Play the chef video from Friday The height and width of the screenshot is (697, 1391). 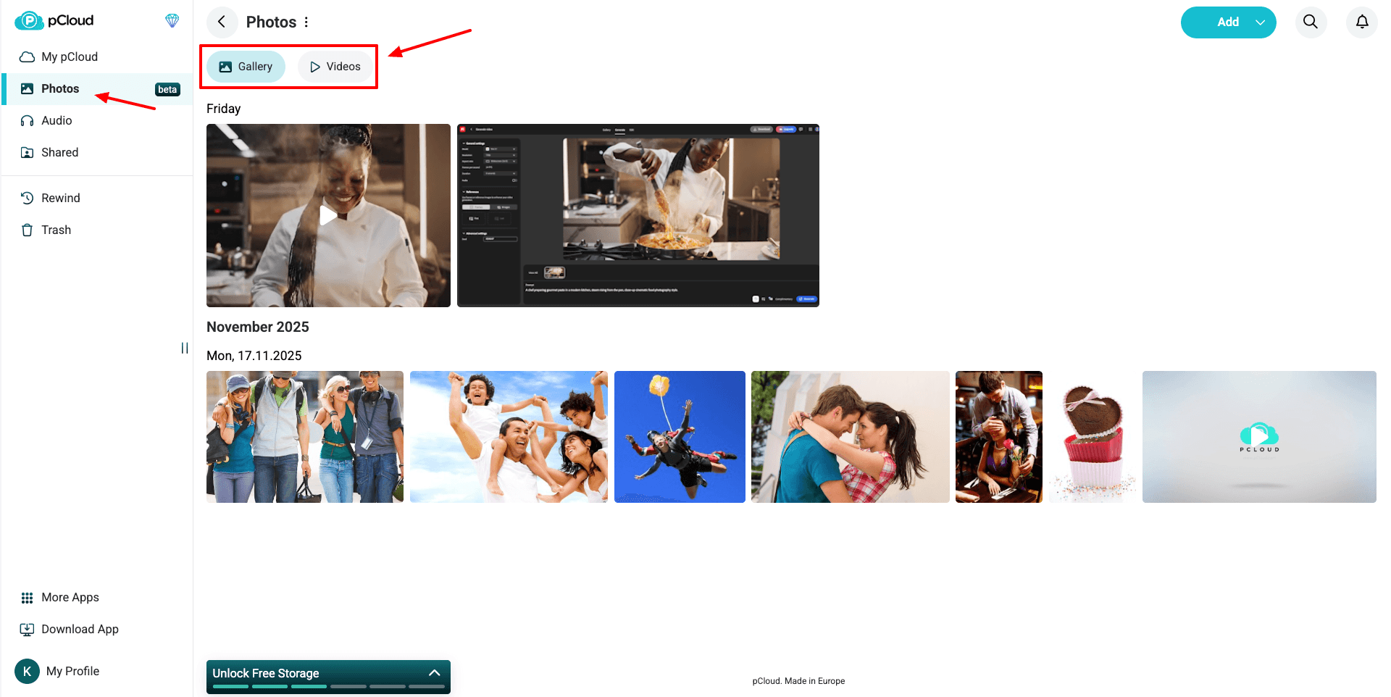(x=328, y=215)
